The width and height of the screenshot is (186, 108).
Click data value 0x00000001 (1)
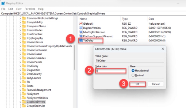pos(157,36)
